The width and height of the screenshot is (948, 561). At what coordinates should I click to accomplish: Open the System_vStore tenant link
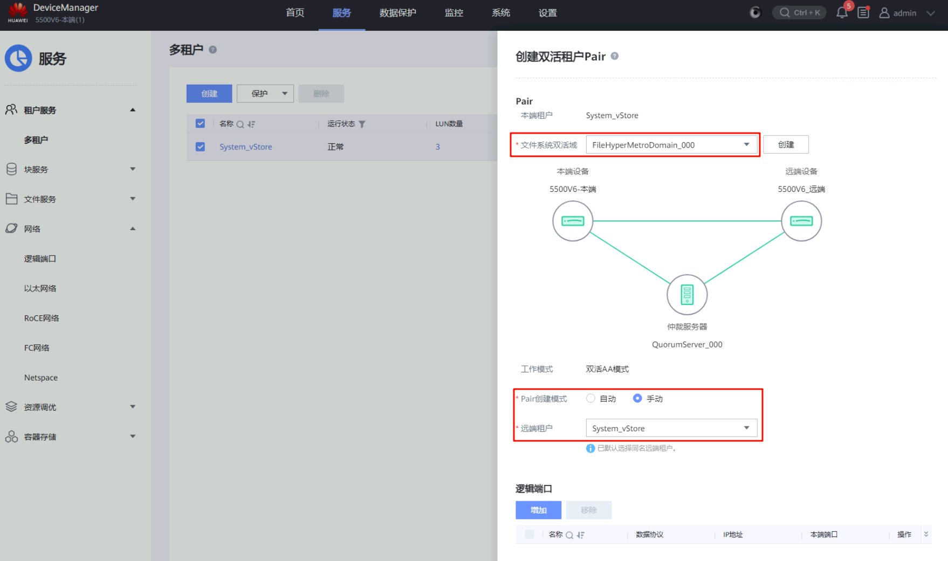(245, 147)
